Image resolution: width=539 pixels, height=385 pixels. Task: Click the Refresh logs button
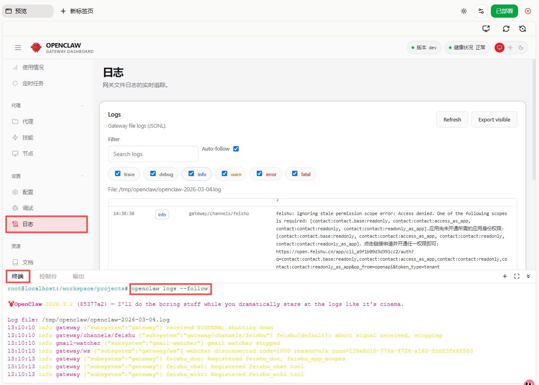click(452, 119)
